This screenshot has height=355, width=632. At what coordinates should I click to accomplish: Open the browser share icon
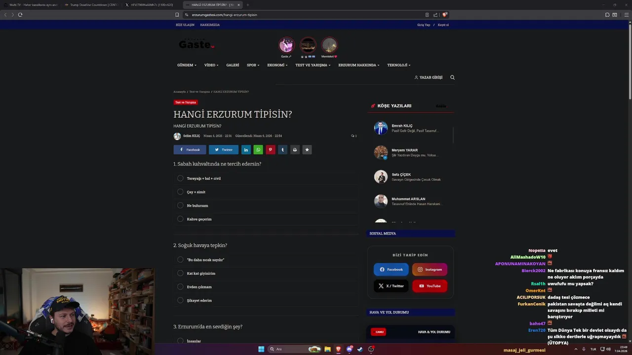click(x=435, y=15)
